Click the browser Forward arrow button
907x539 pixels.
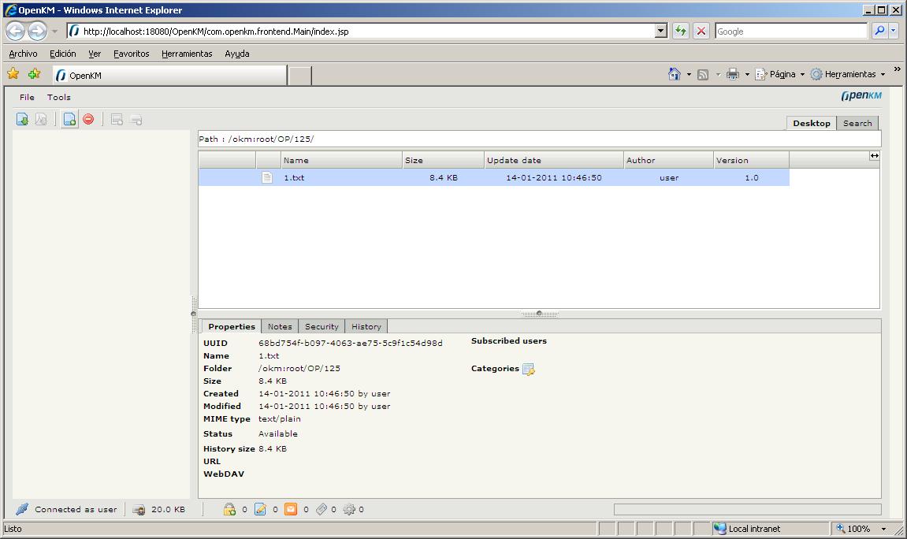[38, 31]
